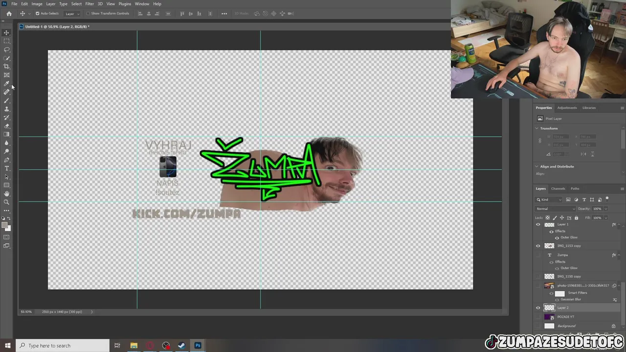Open File Explorer from the taskbar
The image size is (626, 352).
pyautogui.click(x=134, y=346)
